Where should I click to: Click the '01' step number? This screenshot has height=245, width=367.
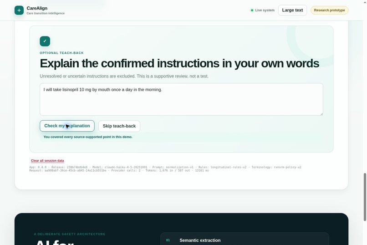[168, 240]
